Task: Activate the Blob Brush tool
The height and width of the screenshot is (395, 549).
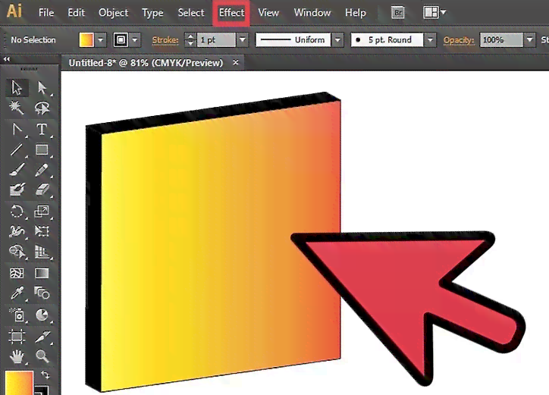Action: point(17,190)
